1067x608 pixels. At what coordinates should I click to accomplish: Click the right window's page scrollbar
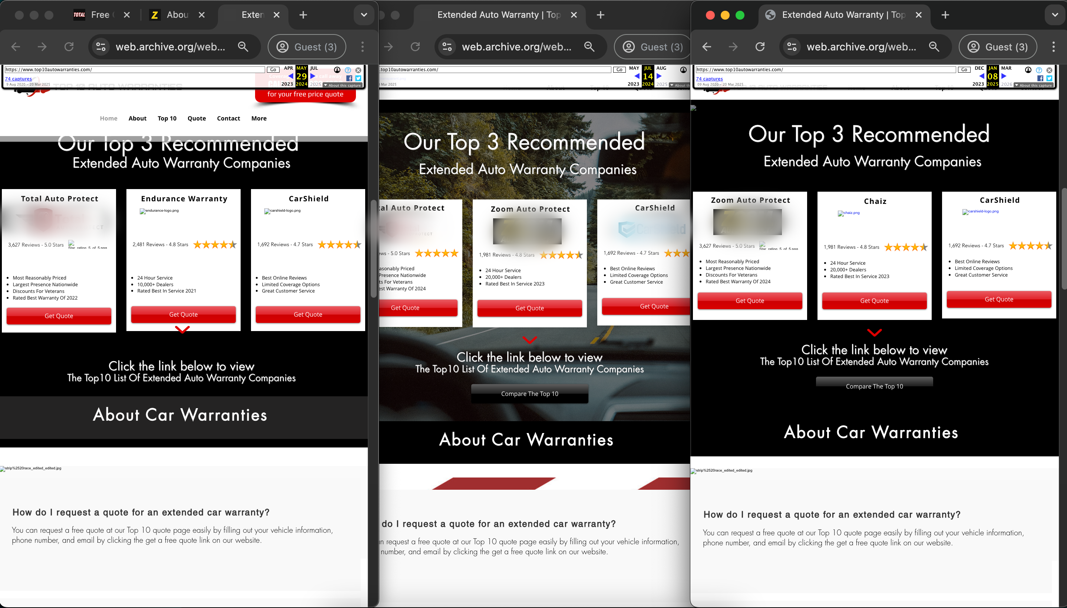tap(1064, 239)
